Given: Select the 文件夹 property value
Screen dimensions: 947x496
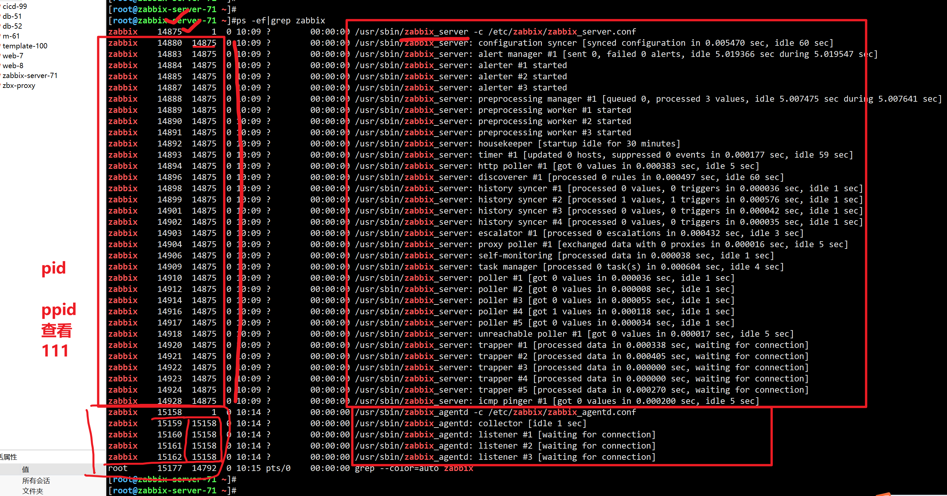Looking at the screenshot, I should click(x=33, y=491).
